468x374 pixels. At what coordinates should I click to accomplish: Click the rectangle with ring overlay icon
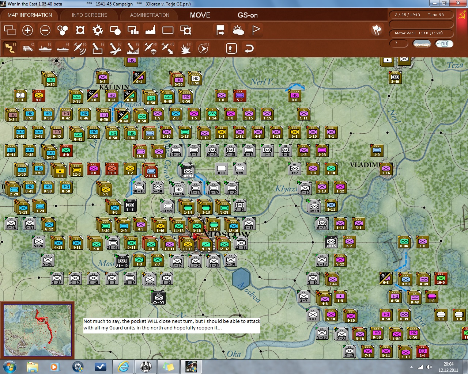[185, 30]
